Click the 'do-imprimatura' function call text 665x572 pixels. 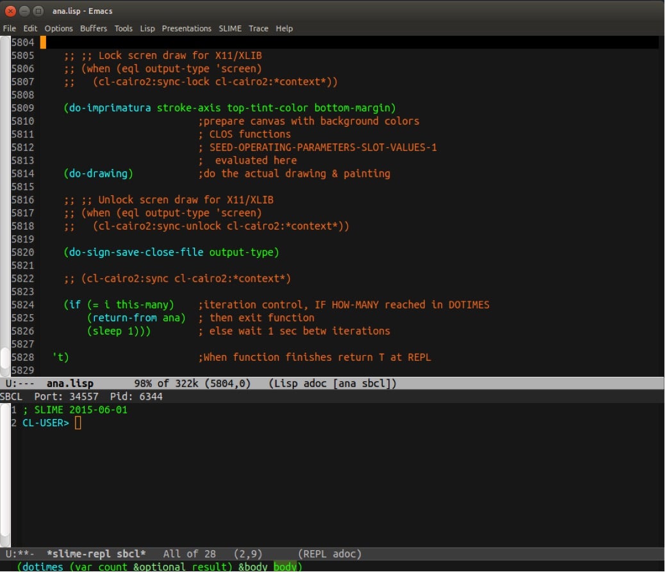pos(110,108)
